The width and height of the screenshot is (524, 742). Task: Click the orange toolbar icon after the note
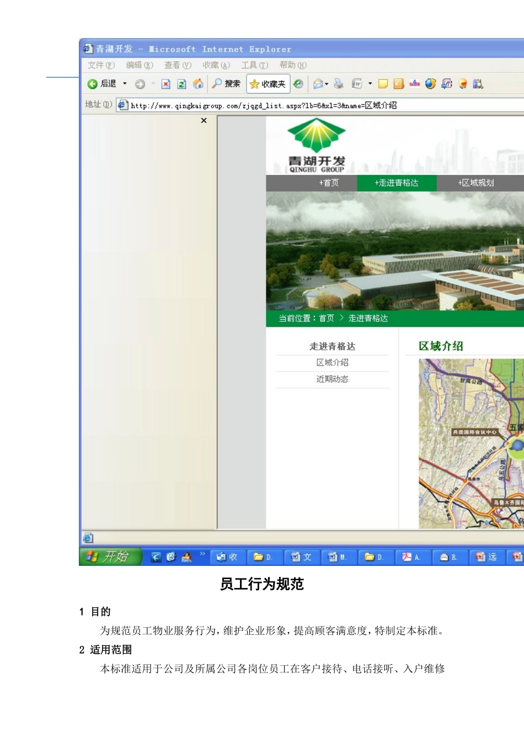[399, 84]
